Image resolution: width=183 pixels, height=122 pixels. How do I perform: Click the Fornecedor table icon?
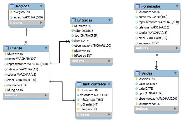(x=138, y=6)
